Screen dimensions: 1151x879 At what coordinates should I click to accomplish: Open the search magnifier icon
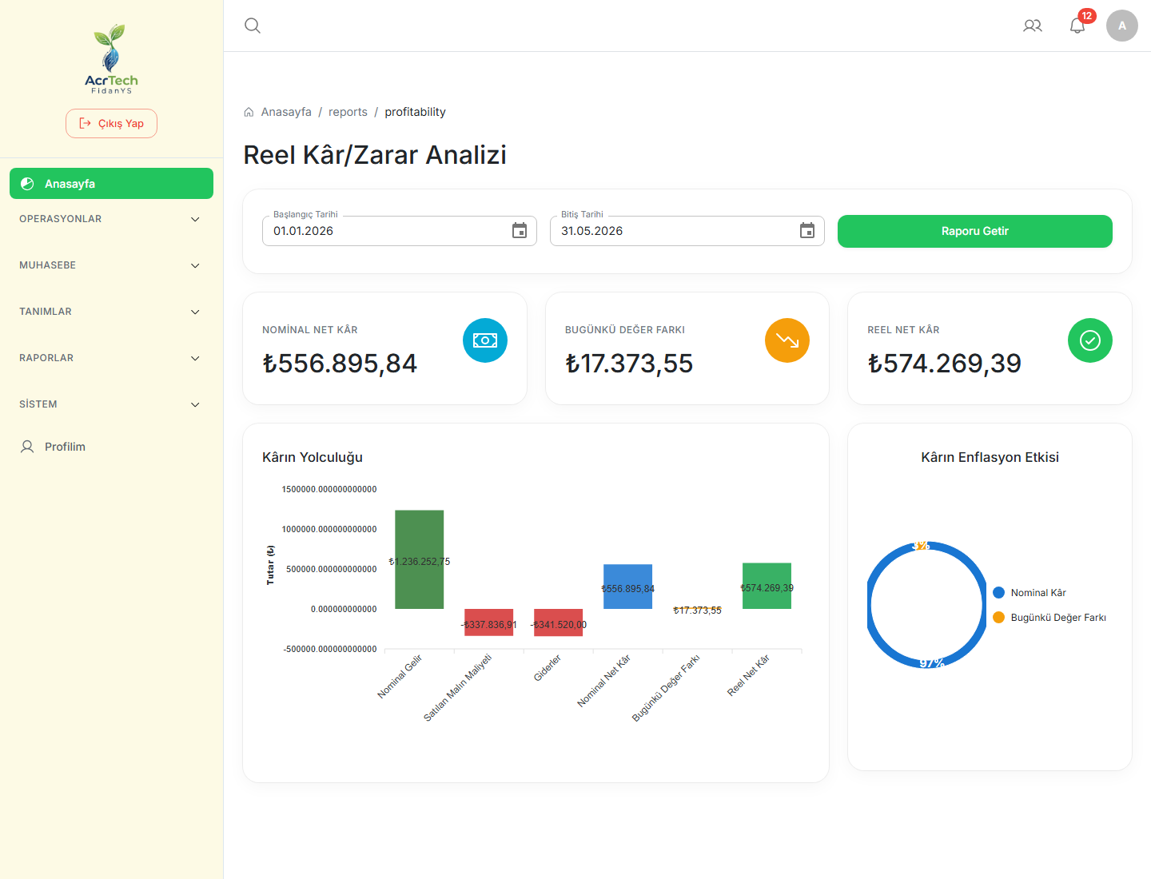[x=253, y=26]
